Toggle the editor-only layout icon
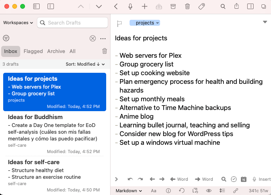Viewport: 271px width, 195px height. pos(51,7)
